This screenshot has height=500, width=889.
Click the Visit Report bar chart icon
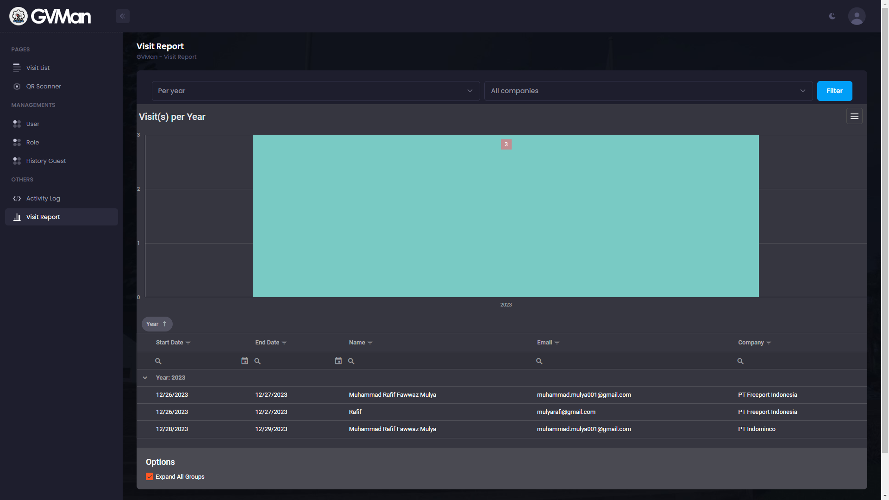click(x=17, y=217)
